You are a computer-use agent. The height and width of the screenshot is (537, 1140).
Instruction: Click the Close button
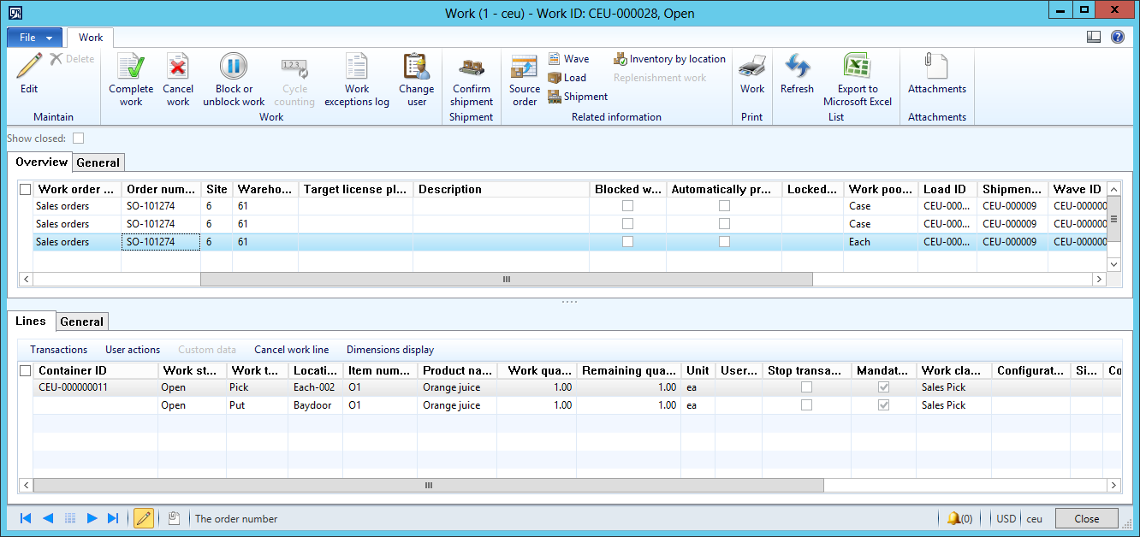point(1086,518)
